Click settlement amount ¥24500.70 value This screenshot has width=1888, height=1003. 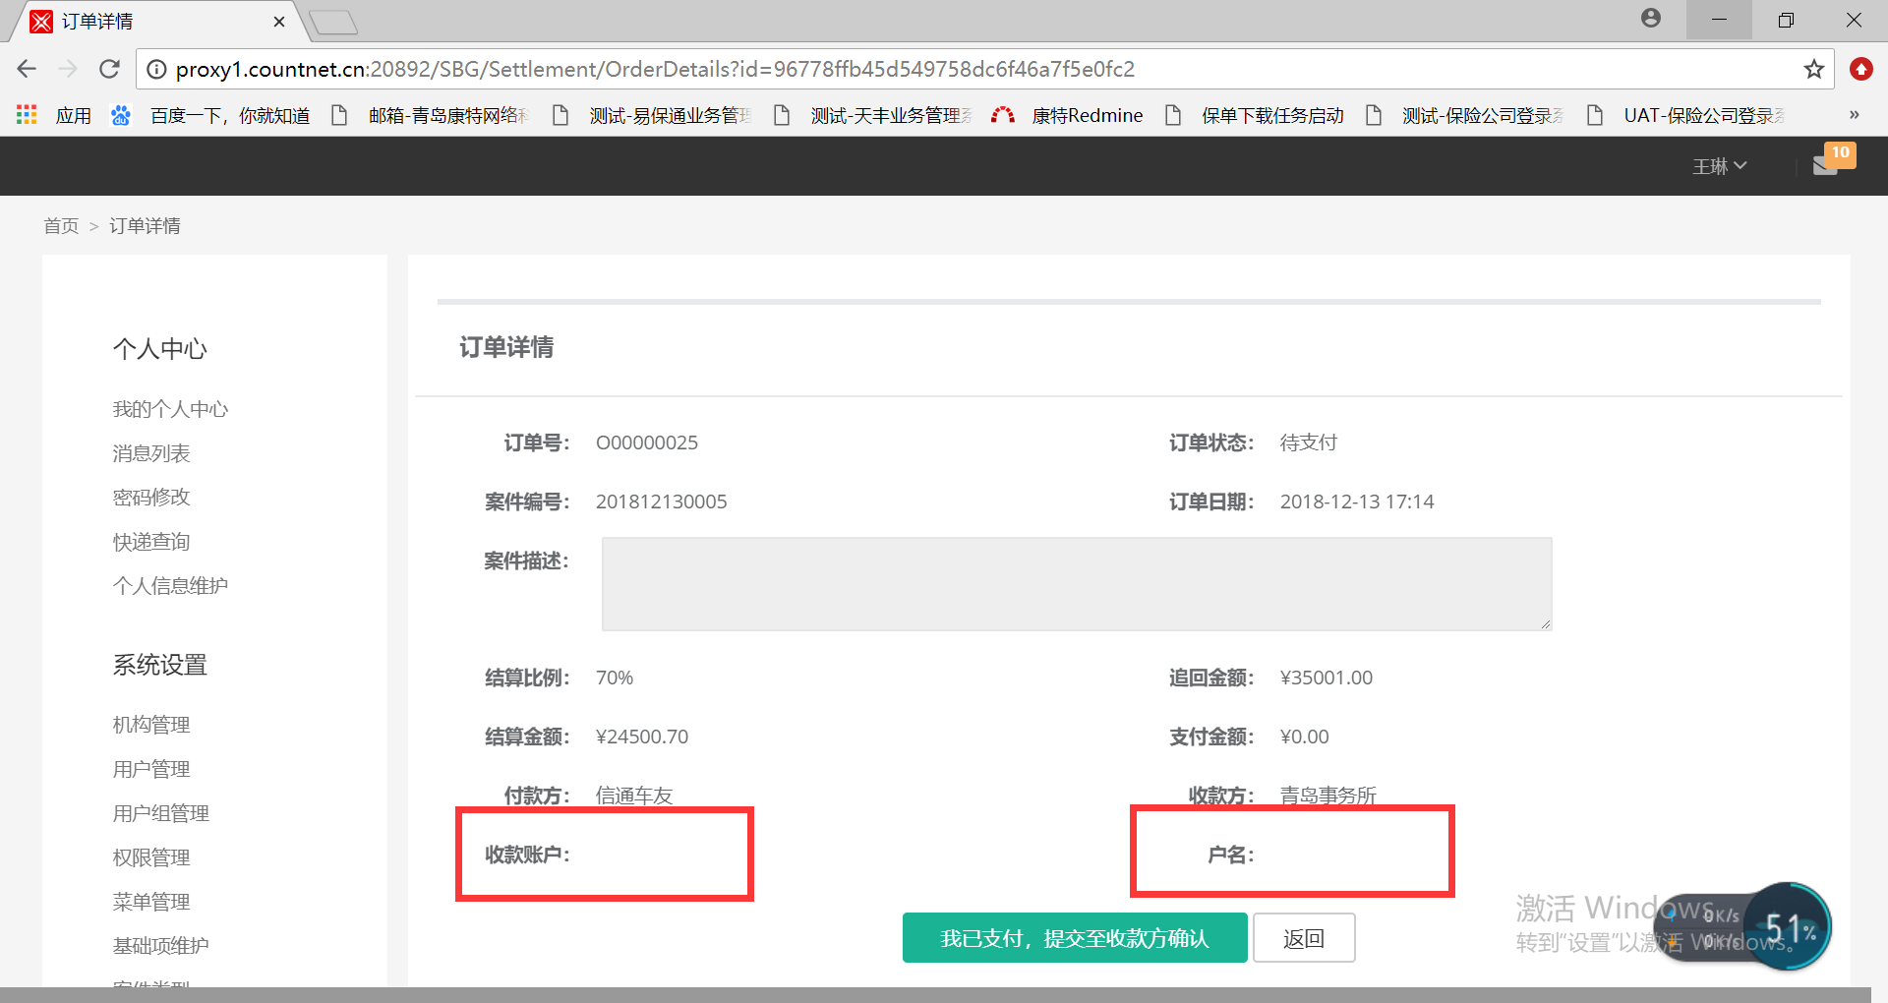pos(642,737)
